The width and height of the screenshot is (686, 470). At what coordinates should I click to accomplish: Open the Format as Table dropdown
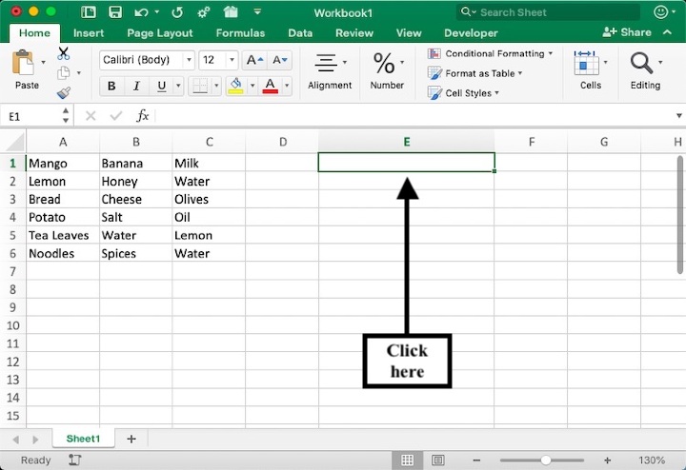(475, 73)
